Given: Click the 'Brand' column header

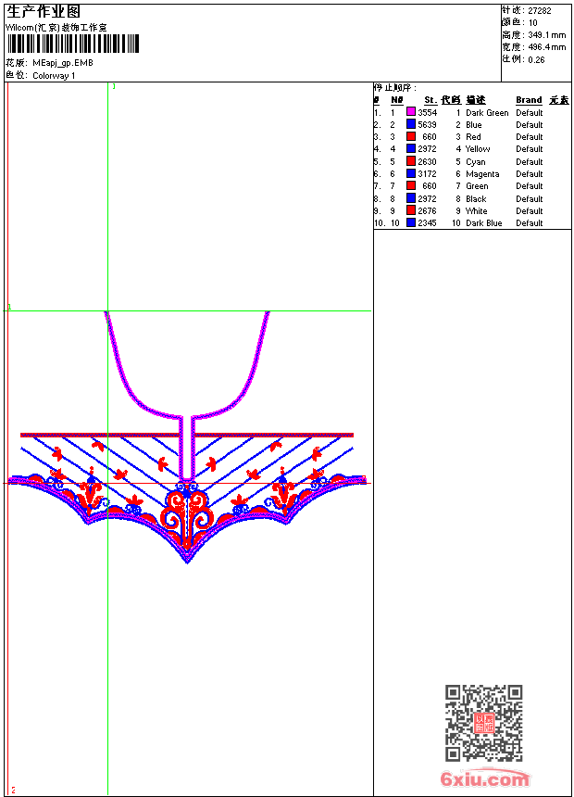Looking at the screenshot, I should tap(529, 100).
